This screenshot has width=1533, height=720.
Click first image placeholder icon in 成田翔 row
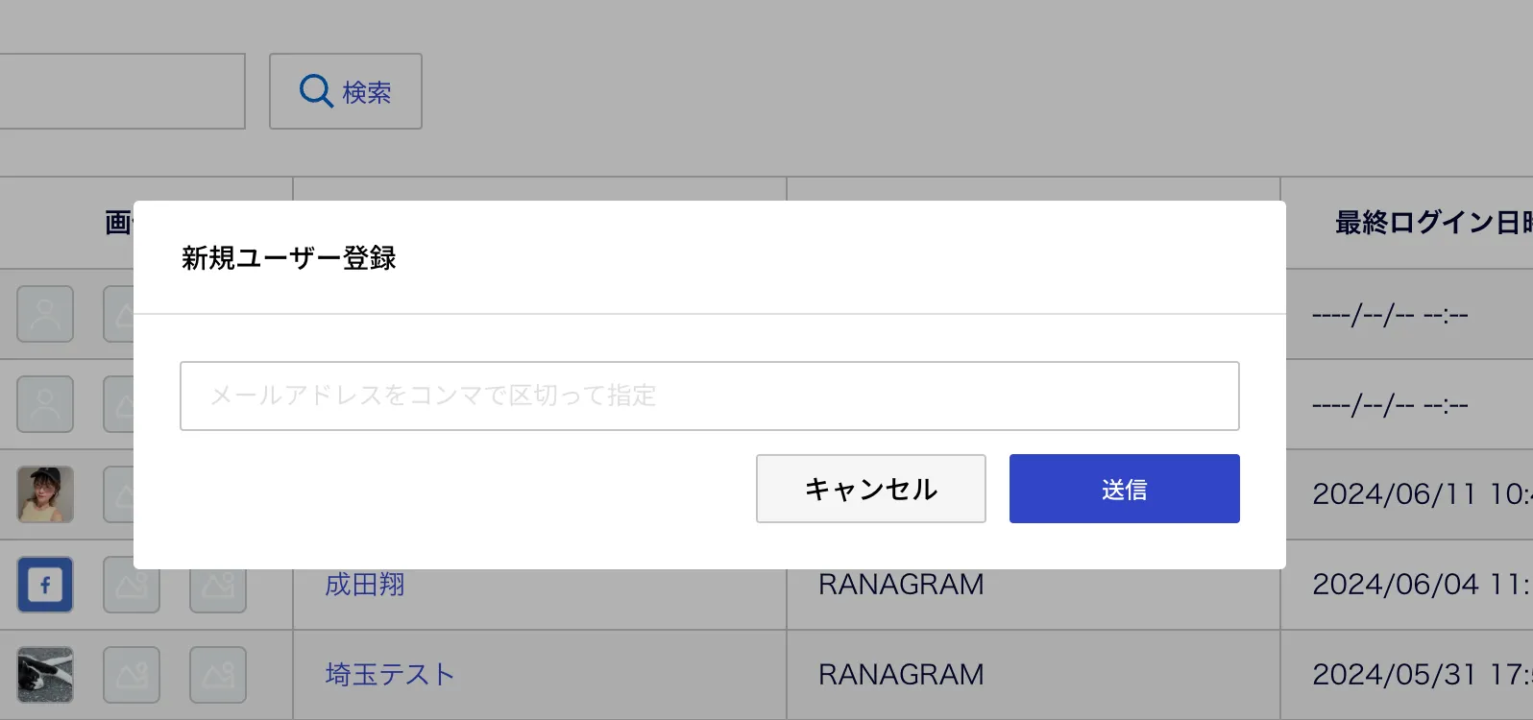[132, 585]
